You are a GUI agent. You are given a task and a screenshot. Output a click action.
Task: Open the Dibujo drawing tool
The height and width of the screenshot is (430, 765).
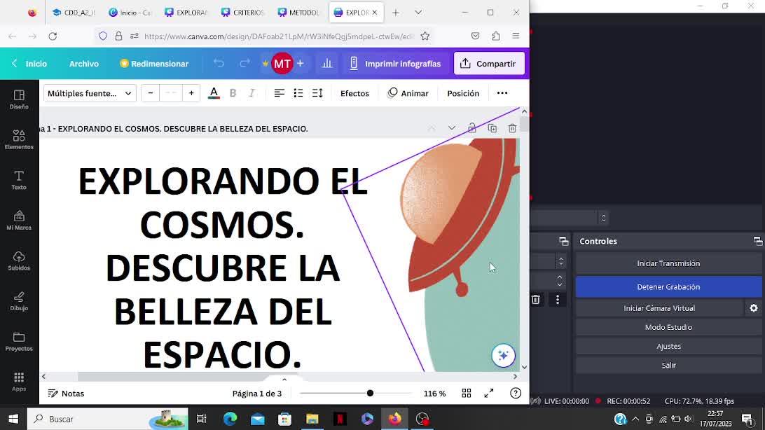19,301
